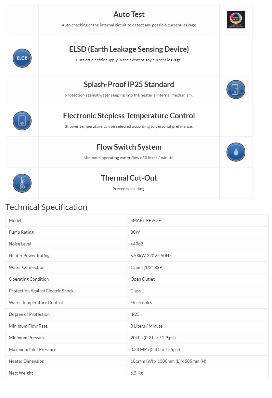Click the Thermal Cut-Out heading
The image size is (272, 398).
pyautogui.click(x=129, y=178)
